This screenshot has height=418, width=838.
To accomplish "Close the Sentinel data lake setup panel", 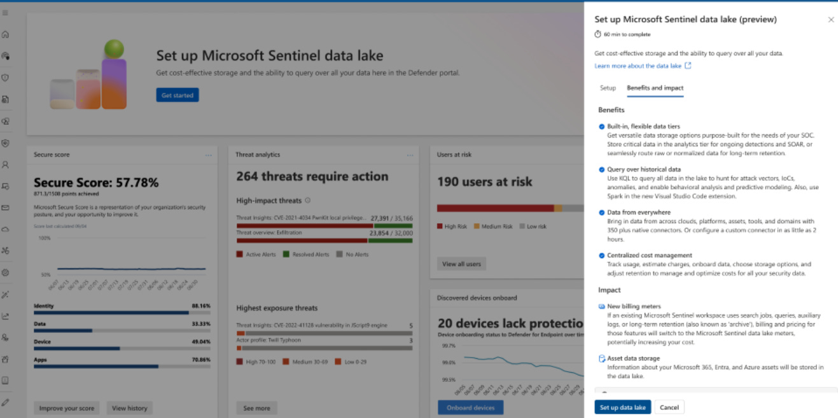I will 830,20.
